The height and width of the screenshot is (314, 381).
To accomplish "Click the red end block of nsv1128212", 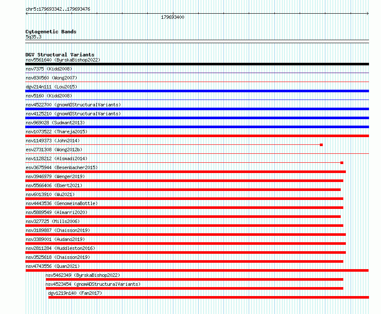I will tap(342, 163).
